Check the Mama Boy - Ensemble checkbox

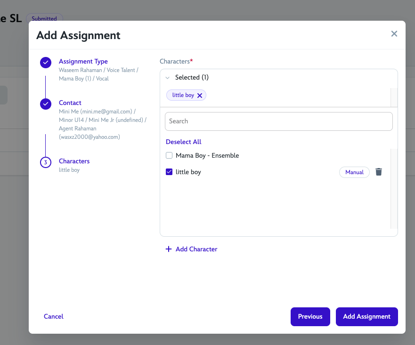coord(169,155)
